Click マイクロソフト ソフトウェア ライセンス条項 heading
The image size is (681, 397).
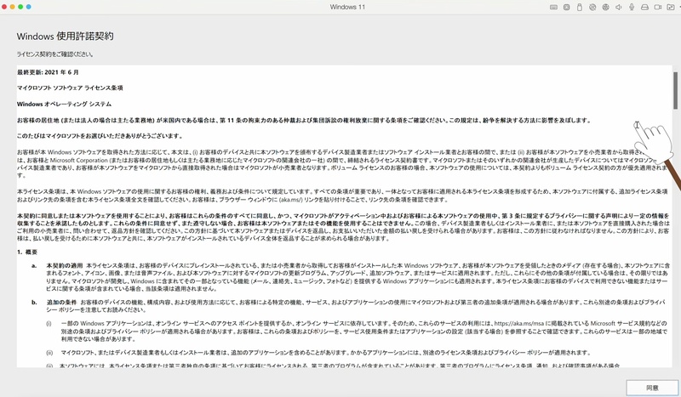pyautogui.click(x=70, y=88)
